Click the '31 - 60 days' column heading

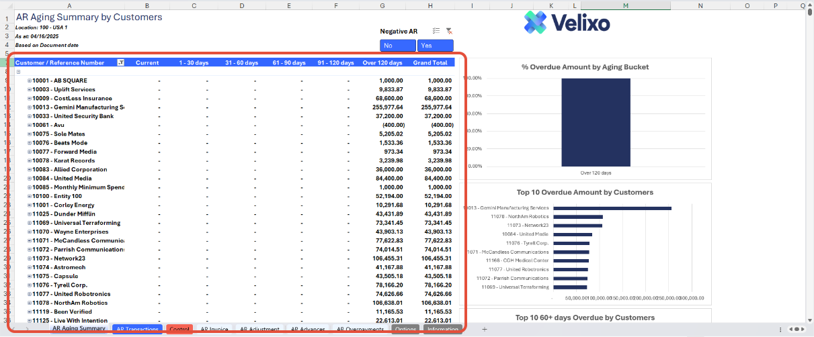(241, 62)
